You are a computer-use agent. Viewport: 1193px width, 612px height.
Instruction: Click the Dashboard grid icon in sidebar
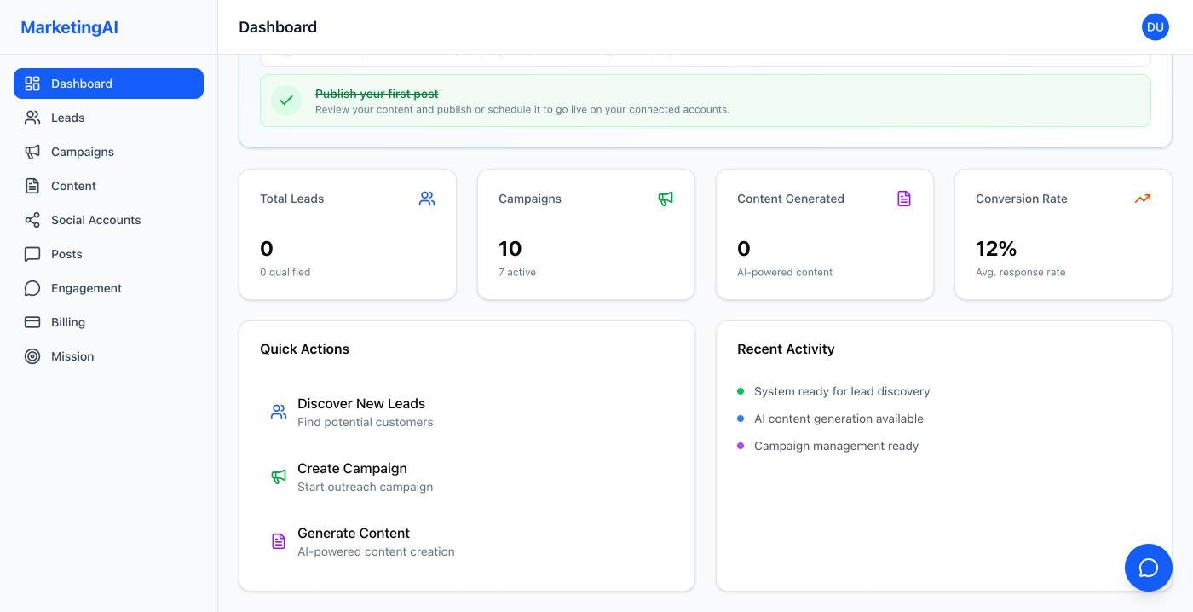point(32,84)
